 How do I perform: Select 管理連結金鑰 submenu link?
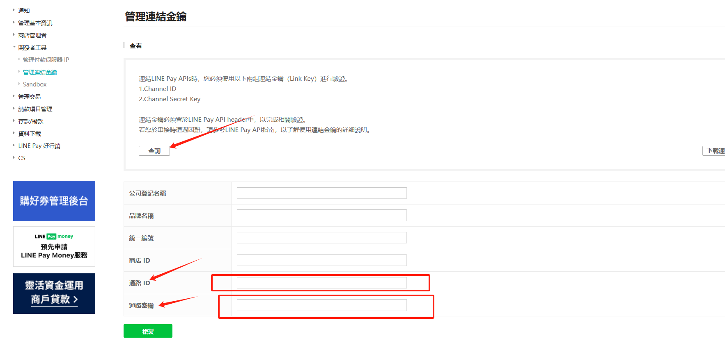point(40,72)
